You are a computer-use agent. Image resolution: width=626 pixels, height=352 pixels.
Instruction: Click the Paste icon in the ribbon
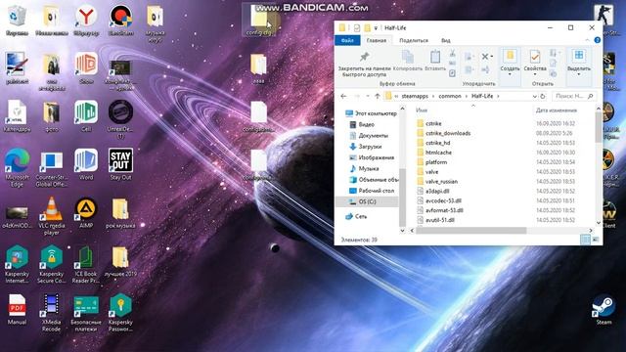(435, 61)
